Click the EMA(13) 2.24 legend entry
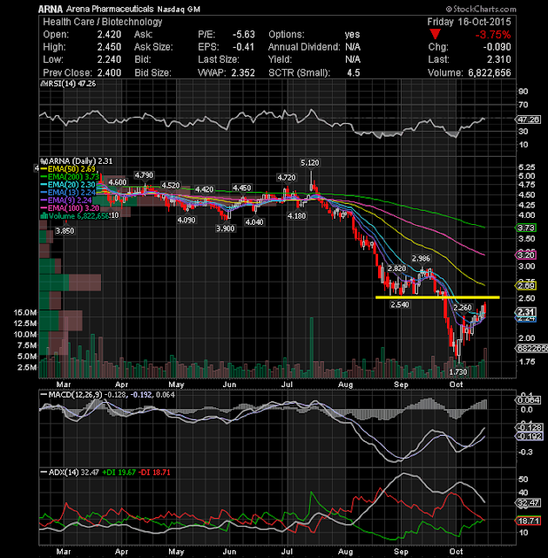This screenshot has height=558, width=548. (68, 193)
